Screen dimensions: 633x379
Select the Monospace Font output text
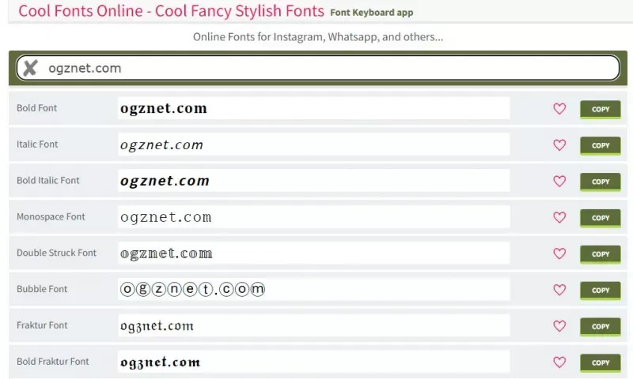tap(313, 217)
